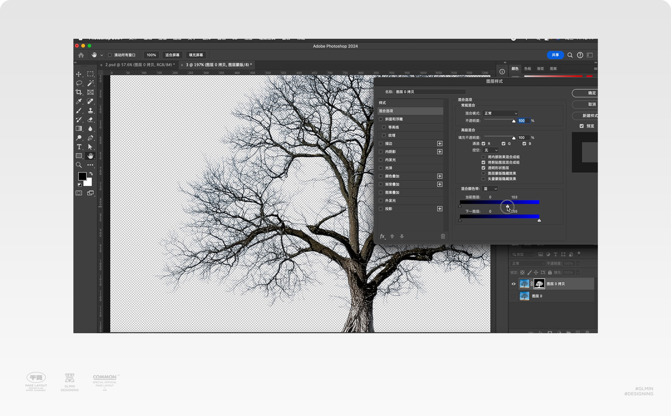Select the Eyedropper tool
The width and height of the screenshot is (671, 416).
(x=79, y=101)
